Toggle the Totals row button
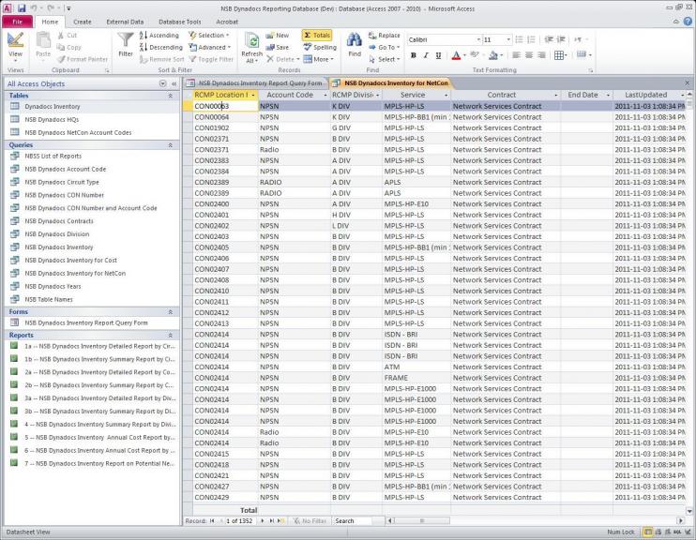Image resolution: width=696 pixels, height=540 pixels. [x=317, y=35]
